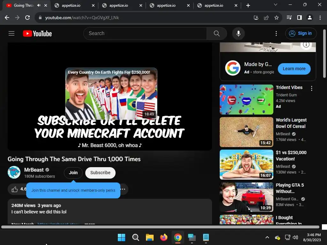Open File Explorer from taskbar
Viewport: 327px width, 245px height.
(149, 237)
